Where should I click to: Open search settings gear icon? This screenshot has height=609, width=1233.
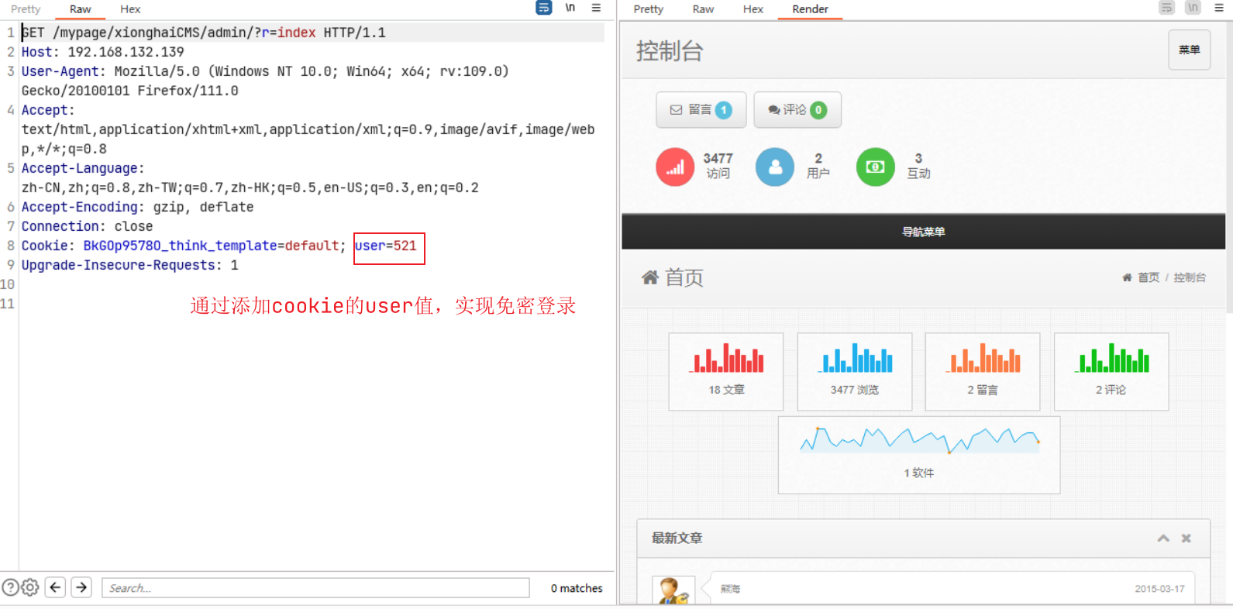pos(30,587)
